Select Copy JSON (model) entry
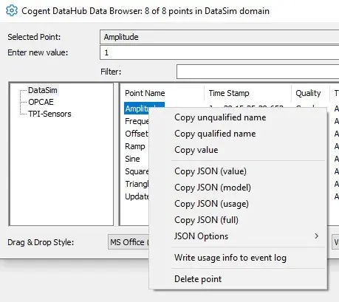 (x=213, y=188)
